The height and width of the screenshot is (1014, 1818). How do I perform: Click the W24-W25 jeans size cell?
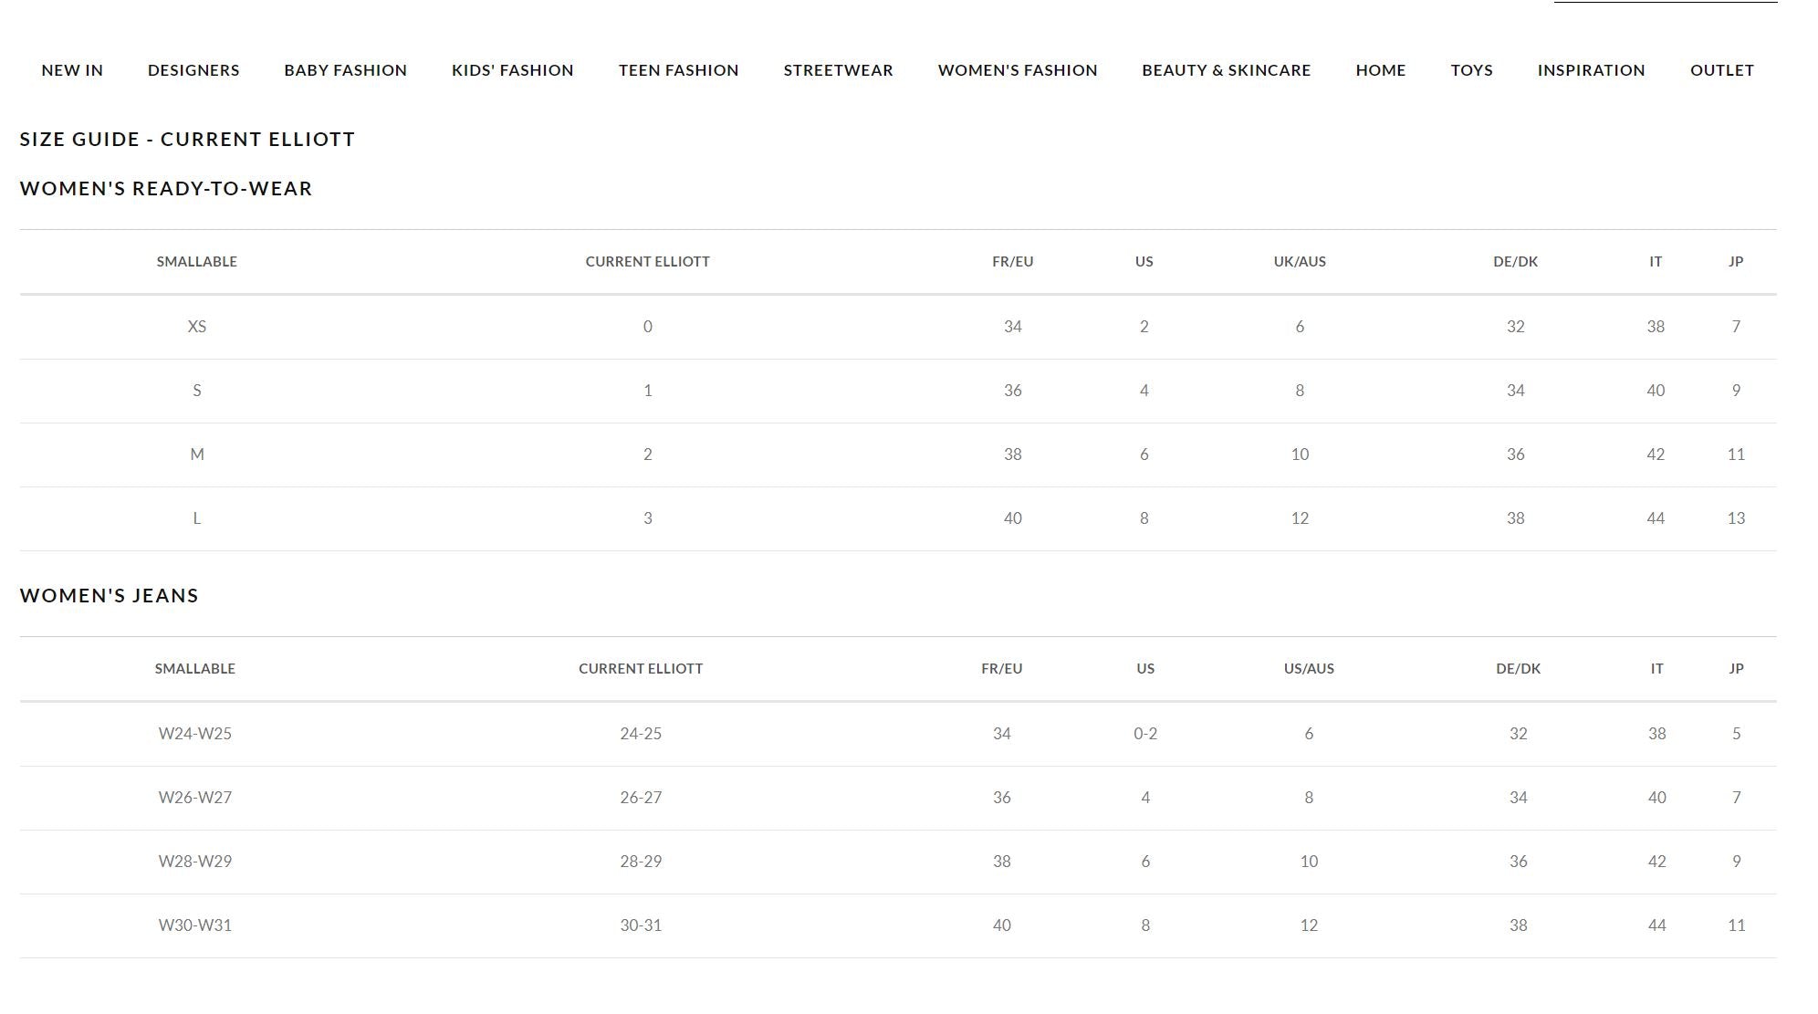pyautogui.click(x=194, y=734)
